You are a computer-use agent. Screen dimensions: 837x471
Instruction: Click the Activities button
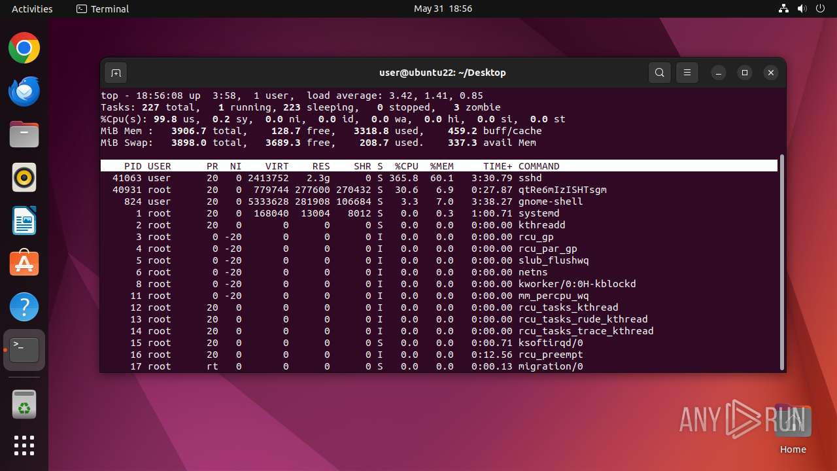click(32, 9)
